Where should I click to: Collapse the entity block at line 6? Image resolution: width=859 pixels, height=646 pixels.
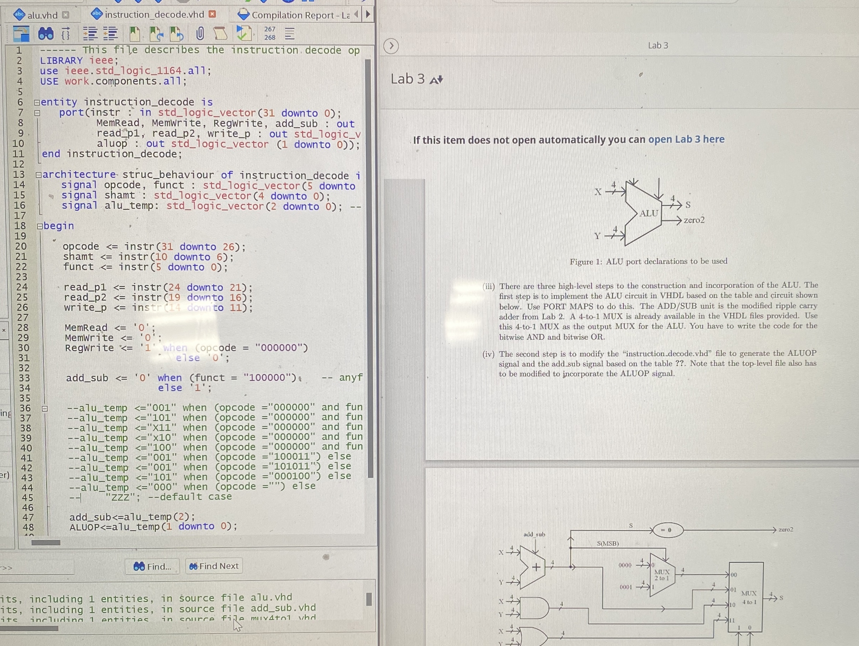[37, 103]
